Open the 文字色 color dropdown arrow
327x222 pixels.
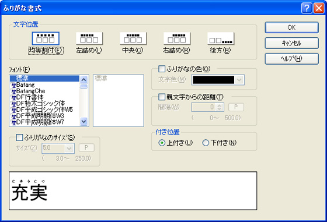pos(239,80)
